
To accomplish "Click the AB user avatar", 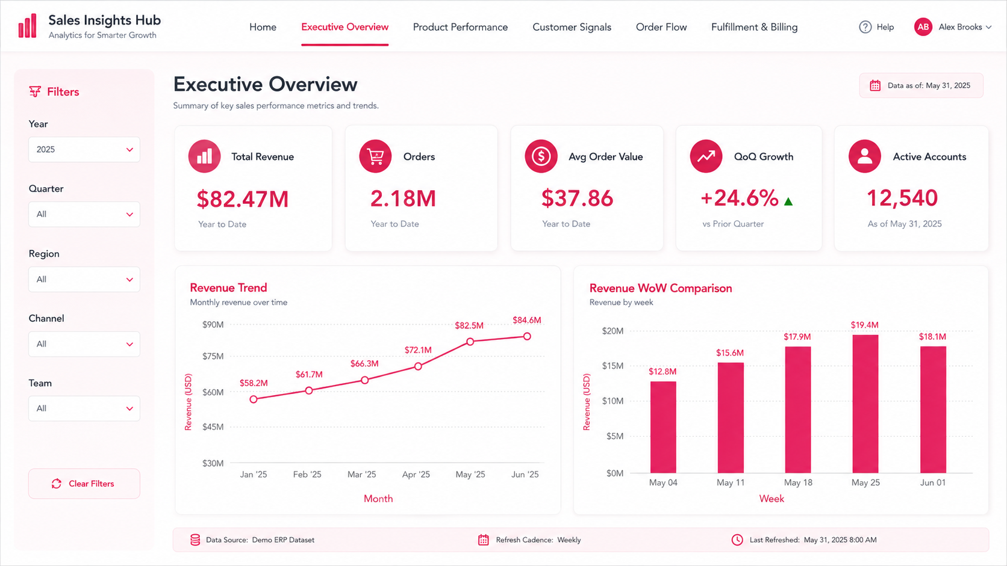I will [x=923, y=27].
